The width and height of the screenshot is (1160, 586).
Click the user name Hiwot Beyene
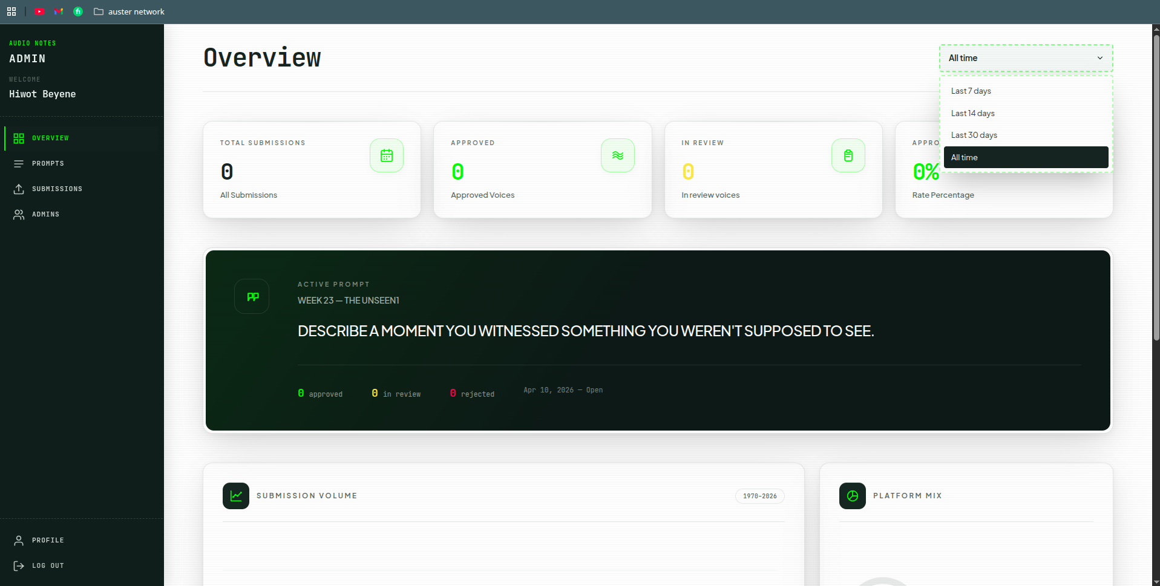(42, 94)
